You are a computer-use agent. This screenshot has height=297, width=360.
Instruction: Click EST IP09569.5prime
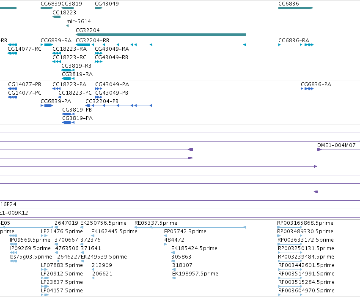click(x=14, y=244)
